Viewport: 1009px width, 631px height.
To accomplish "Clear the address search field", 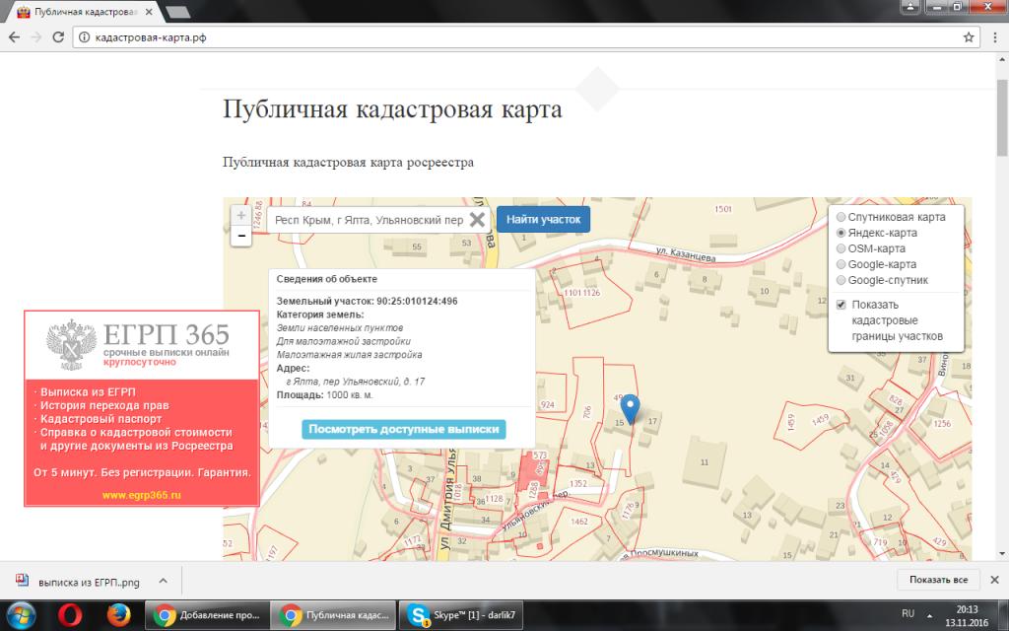I will click(x=477, y=220).
